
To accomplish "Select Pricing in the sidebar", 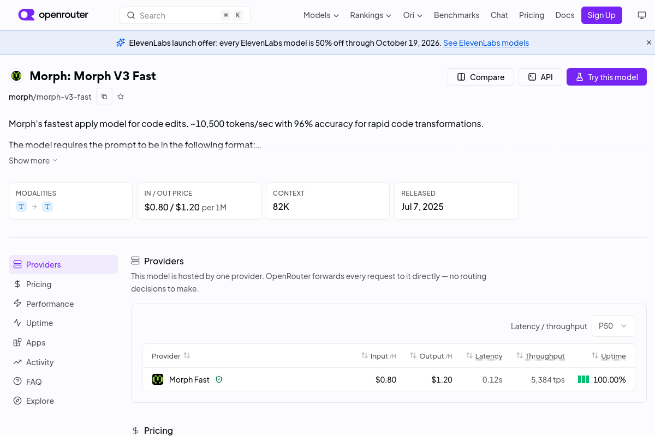I will pyautogui.click(x=63, y=284).
